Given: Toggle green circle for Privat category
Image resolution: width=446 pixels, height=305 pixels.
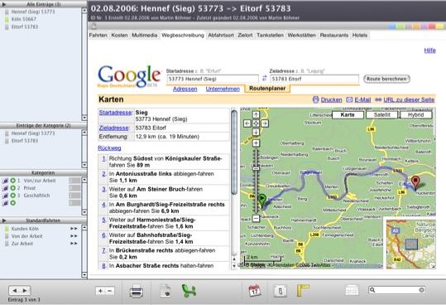Looking at the screenshot, I should point(12,188).
